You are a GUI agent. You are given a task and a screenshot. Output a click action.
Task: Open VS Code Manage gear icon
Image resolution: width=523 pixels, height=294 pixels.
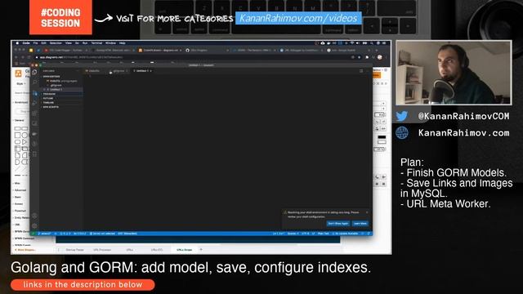click(x=34, y=225)
